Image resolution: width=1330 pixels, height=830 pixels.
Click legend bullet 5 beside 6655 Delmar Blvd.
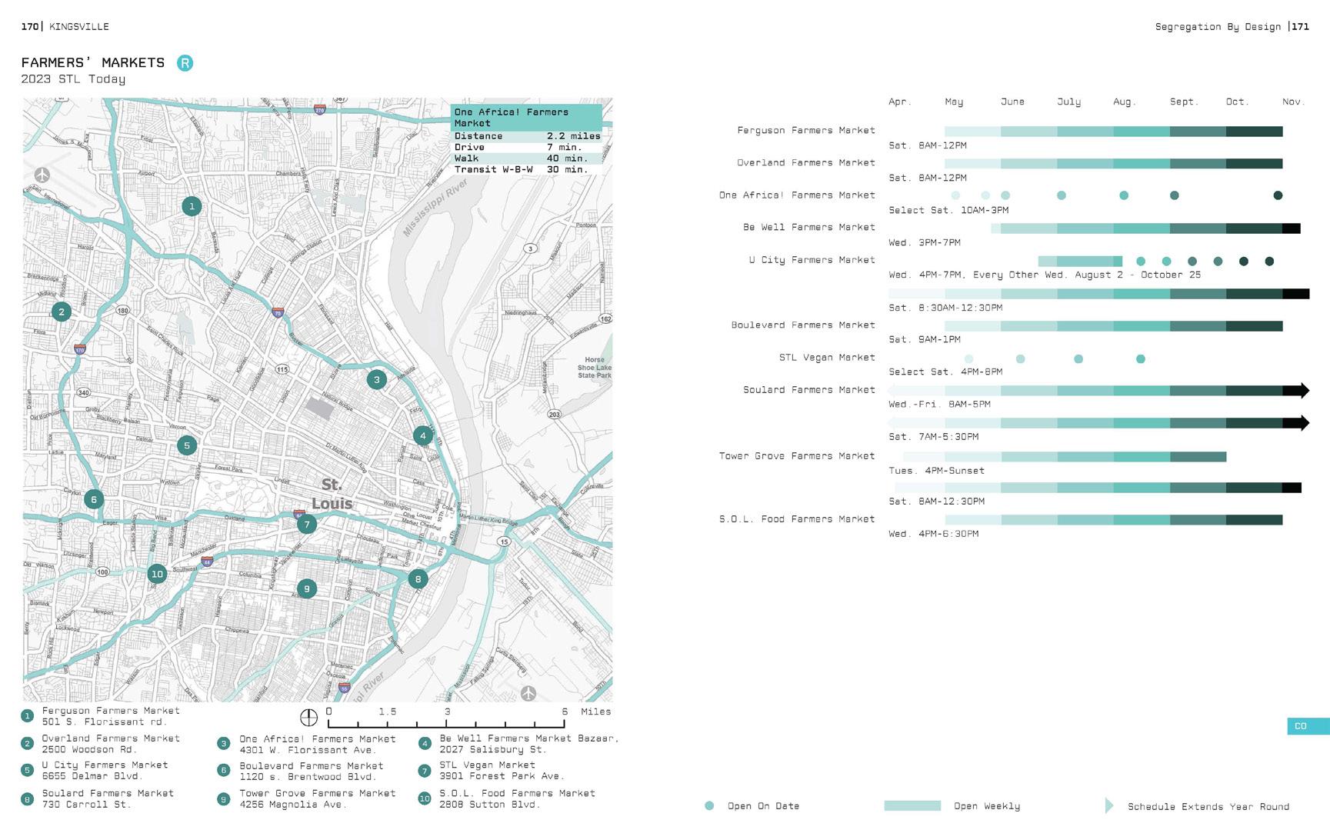coord(28,771)
